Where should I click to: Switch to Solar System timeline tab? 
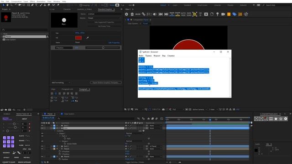coord(69,114)
